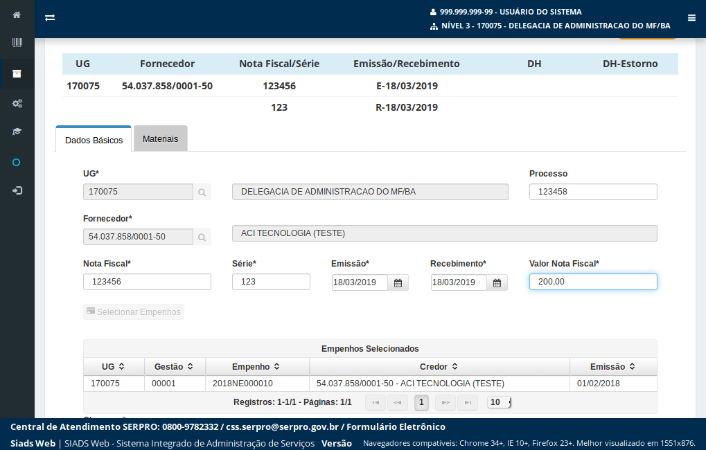
Task: Focus the Série input field
Action: click(271, 282)
